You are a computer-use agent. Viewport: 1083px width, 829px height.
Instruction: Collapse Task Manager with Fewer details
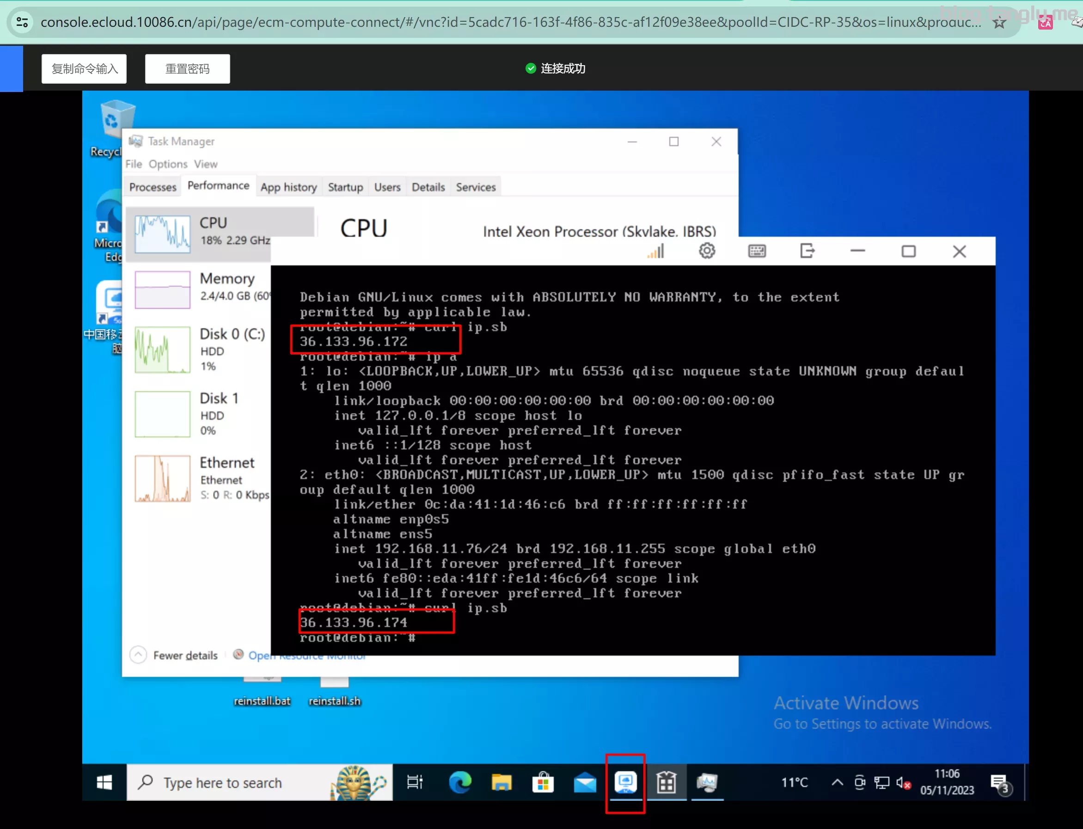[184, 655]
